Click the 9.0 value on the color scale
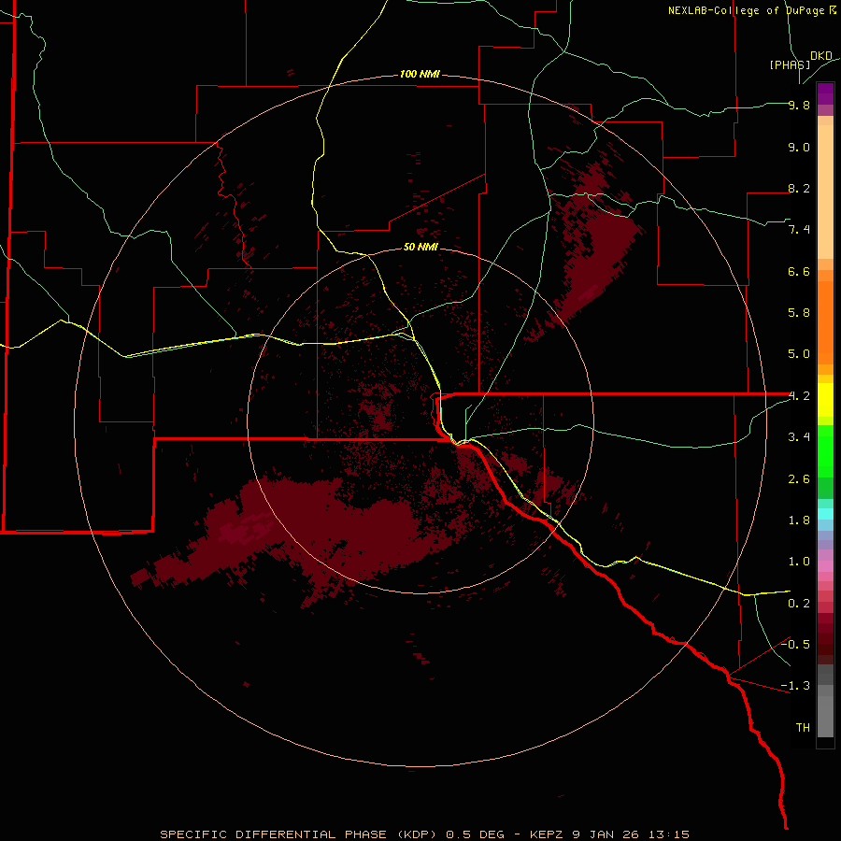Viewport: 841px width, 841px height. (x=799, y=147)
